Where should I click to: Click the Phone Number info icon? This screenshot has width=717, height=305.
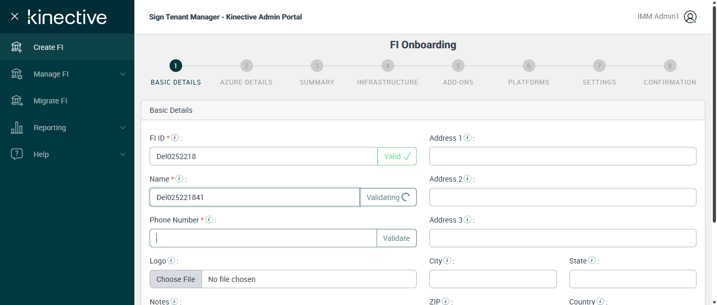coord(209,220)
